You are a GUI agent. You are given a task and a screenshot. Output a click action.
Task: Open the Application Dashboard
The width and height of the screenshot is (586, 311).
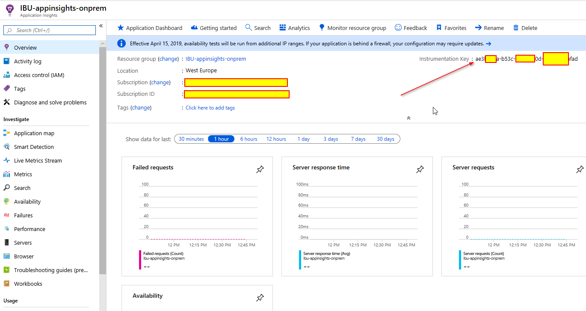click(x=150, y=28)
